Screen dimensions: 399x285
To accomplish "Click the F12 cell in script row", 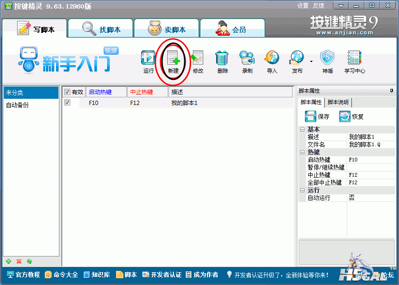I will [135, 103].
